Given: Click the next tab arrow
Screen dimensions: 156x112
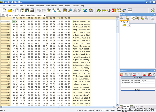Looking at the screenshot, I should [x=4, y=15].
